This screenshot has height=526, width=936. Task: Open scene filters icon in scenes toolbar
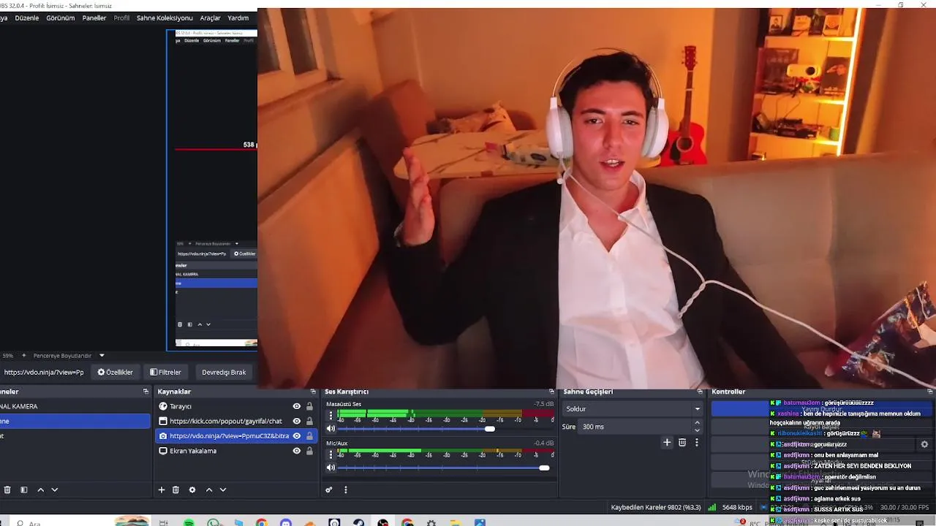pos(23,490)
